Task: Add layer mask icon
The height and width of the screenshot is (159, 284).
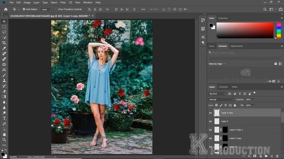Action: pos(255,156)
